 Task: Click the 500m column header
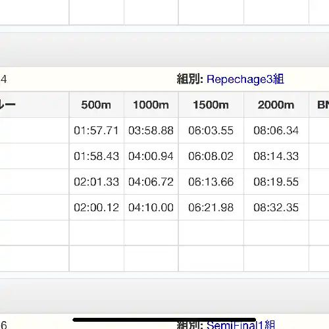96,105
